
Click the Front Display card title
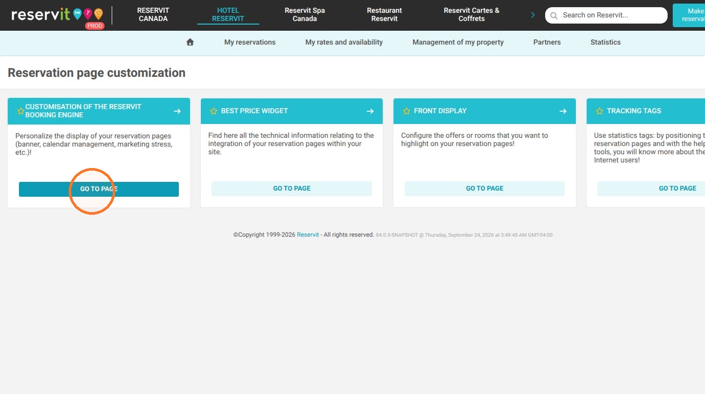tap(440, 111)
